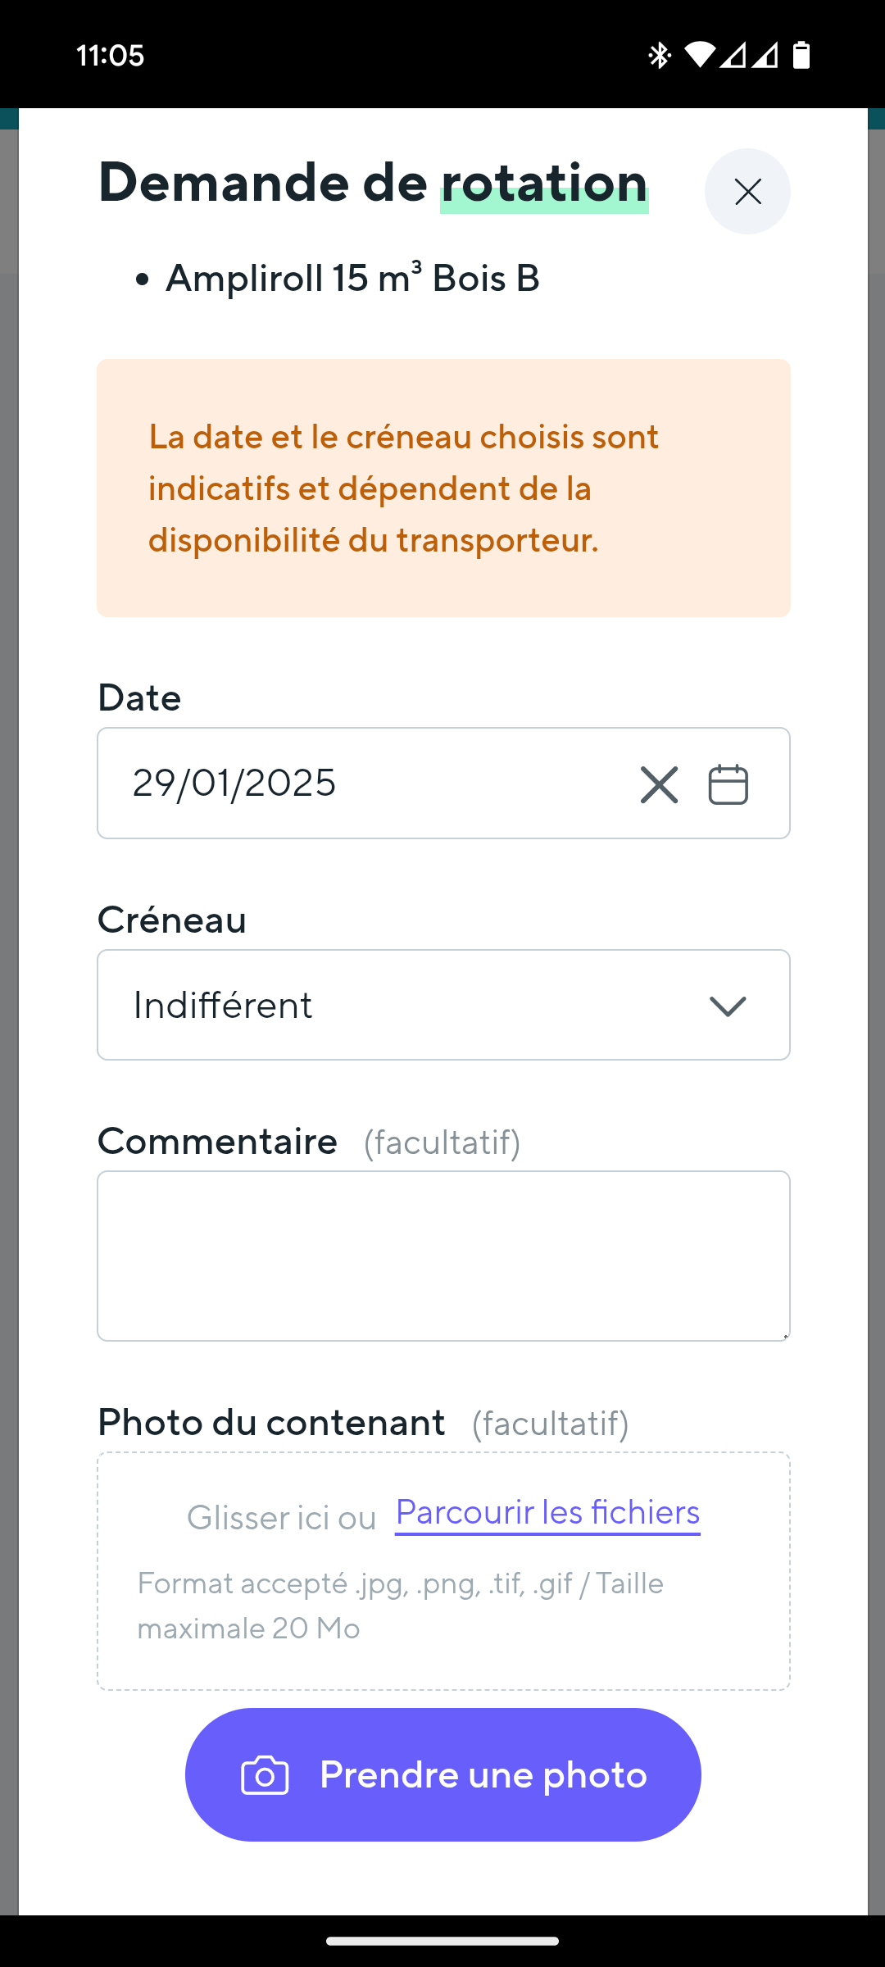
Task: Tap the Prendre une photo button
Action: click(x=442, y=1774)
